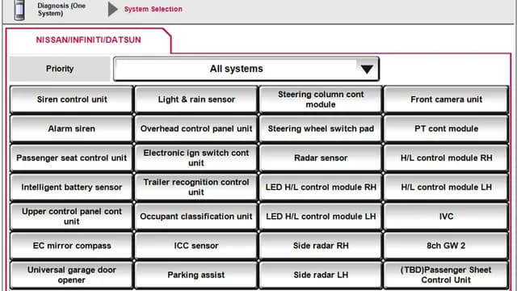Select EC mirror compass
Image resolution: width=517 pixels, height=291 pixels.
click(72, 246)
